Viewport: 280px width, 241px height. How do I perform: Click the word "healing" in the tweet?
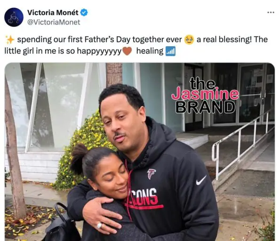tap(150, 51)
